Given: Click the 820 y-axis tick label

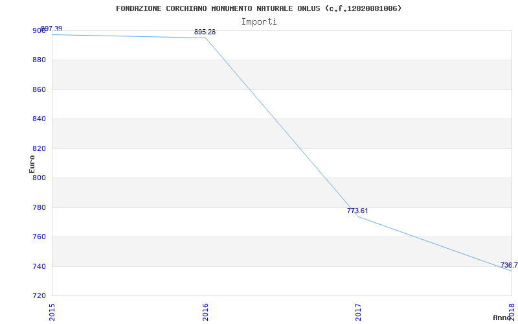Looking at the screenshot, I should [x=39, y=148].
